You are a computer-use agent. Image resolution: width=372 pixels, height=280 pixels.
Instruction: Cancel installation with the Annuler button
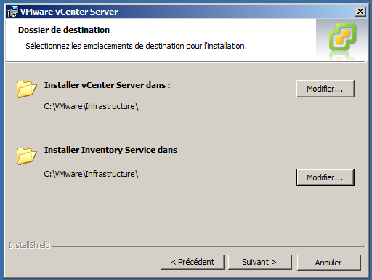(329, 263)
